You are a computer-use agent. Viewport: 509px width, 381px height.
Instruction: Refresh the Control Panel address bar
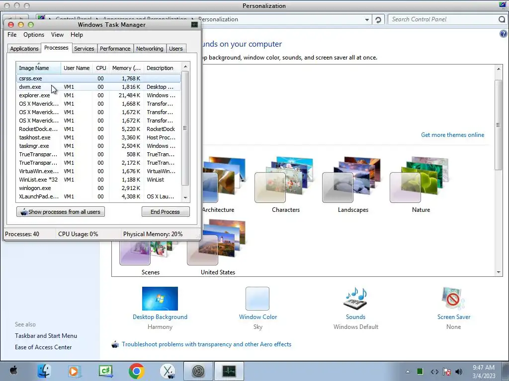pyautogui.click(x=378, y=20)
